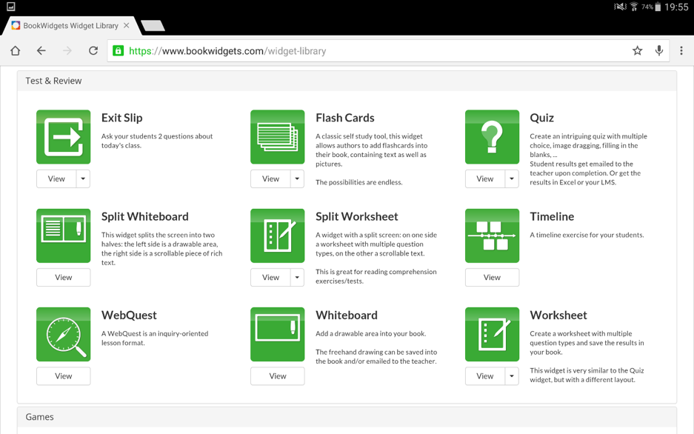Click the Worksheet title
This screenshot has height=434, width=694.
pos(558,316)
